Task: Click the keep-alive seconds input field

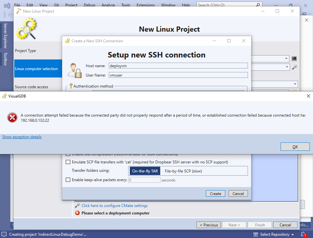Action: (x=144, y=180)
